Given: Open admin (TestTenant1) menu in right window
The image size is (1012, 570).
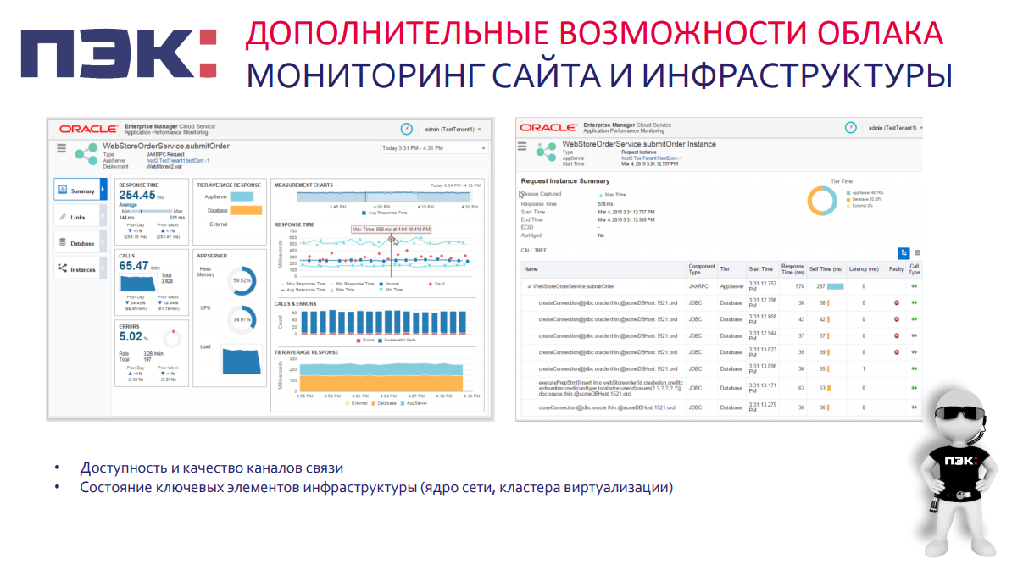Looking at the screenshot, I should [895, 128].
